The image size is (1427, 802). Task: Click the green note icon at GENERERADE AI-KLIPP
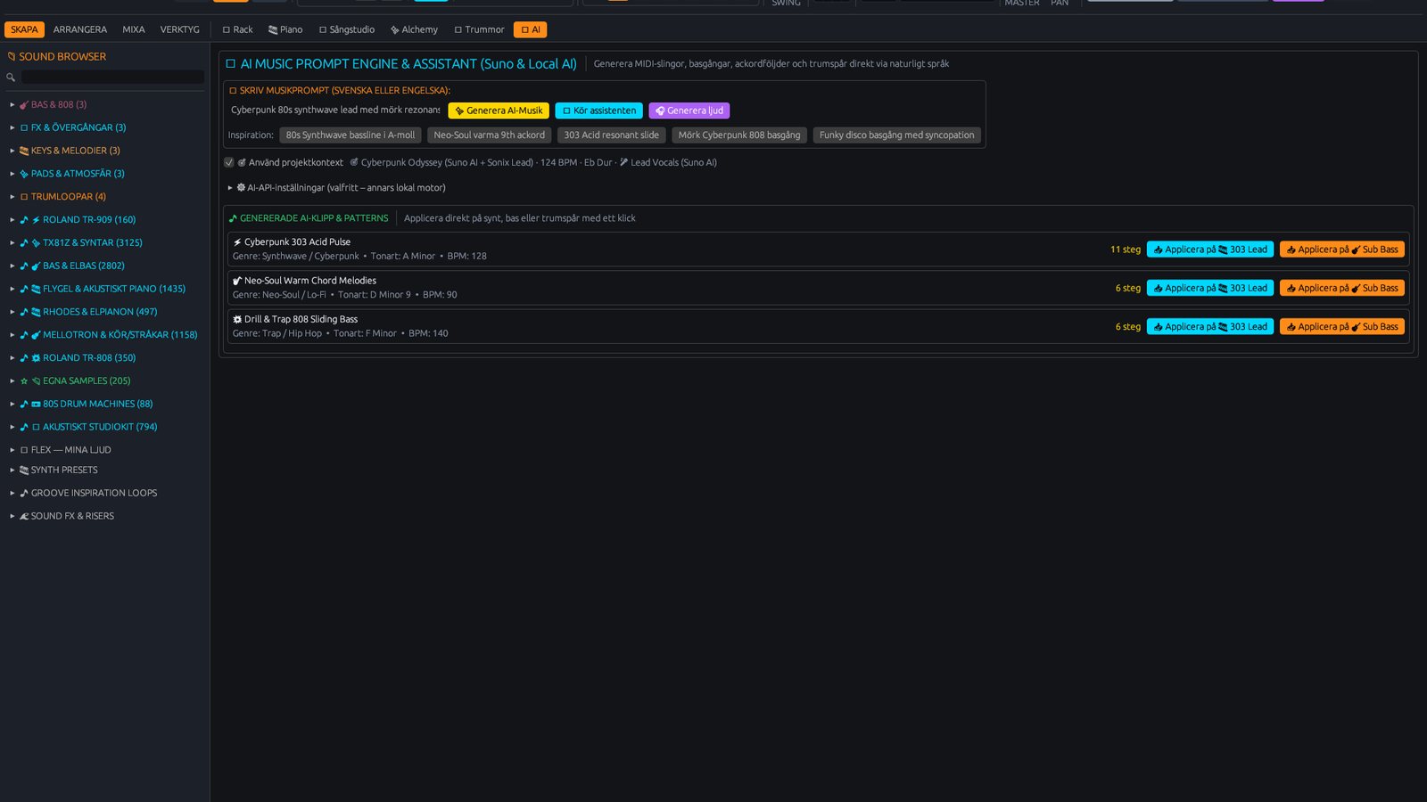(233, 218)
